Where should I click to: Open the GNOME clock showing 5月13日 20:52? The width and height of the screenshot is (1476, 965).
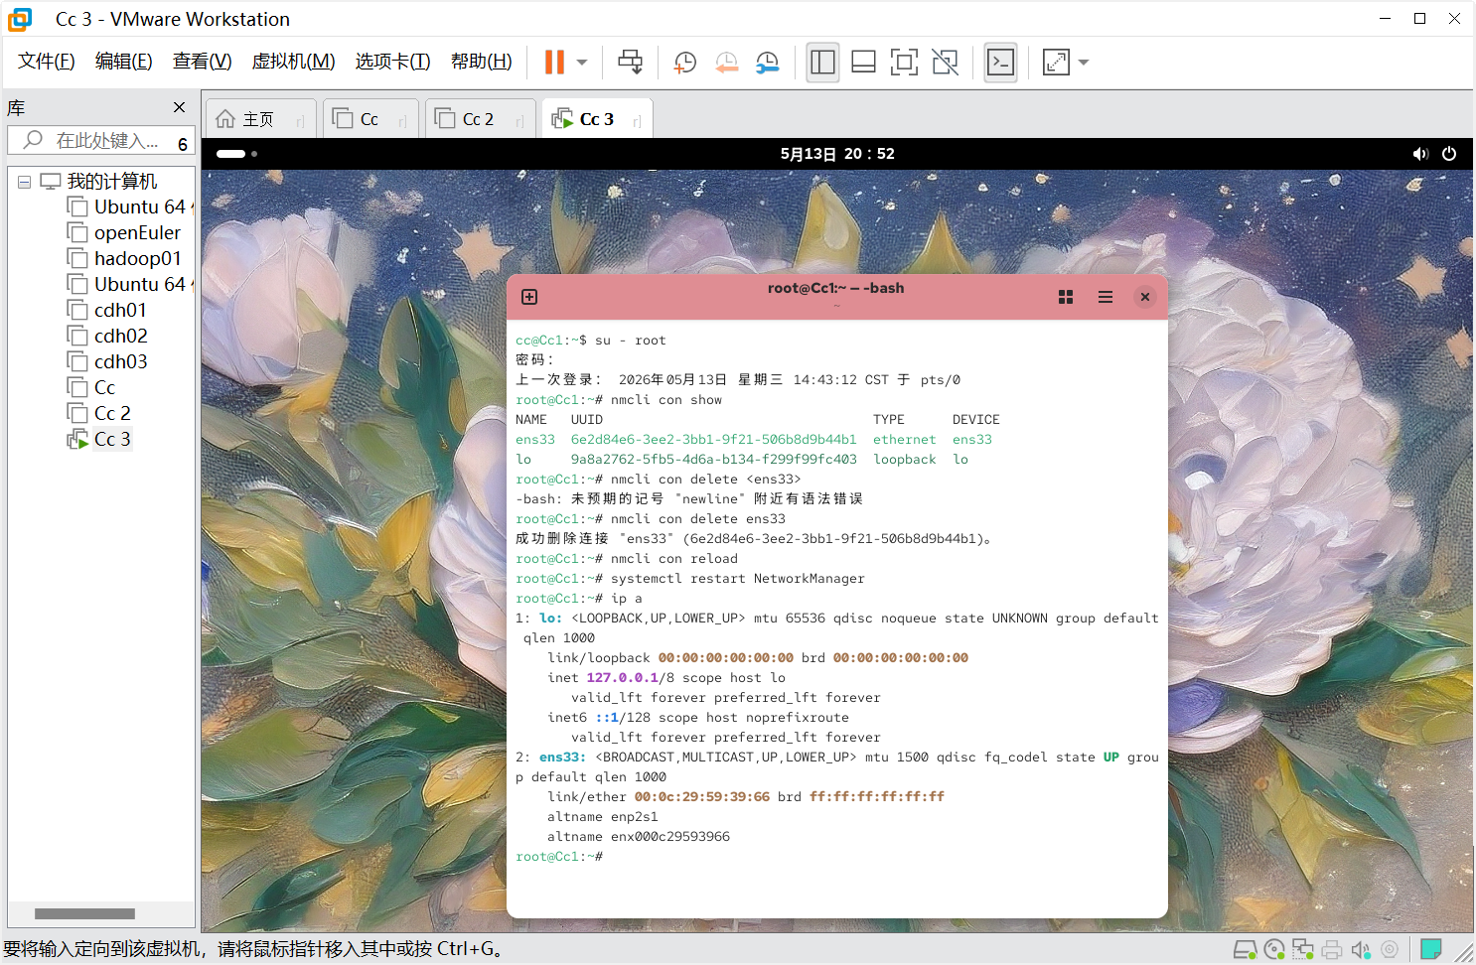click(x=837, y=154)
